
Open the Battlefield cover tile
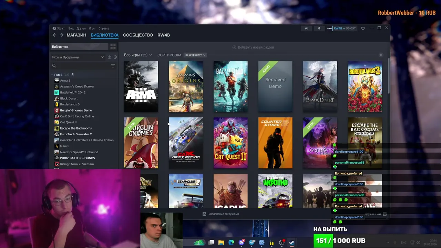(230, 86)
